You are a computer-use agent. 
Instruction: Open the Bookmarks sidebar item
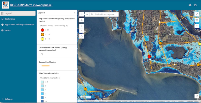[18, 19]
